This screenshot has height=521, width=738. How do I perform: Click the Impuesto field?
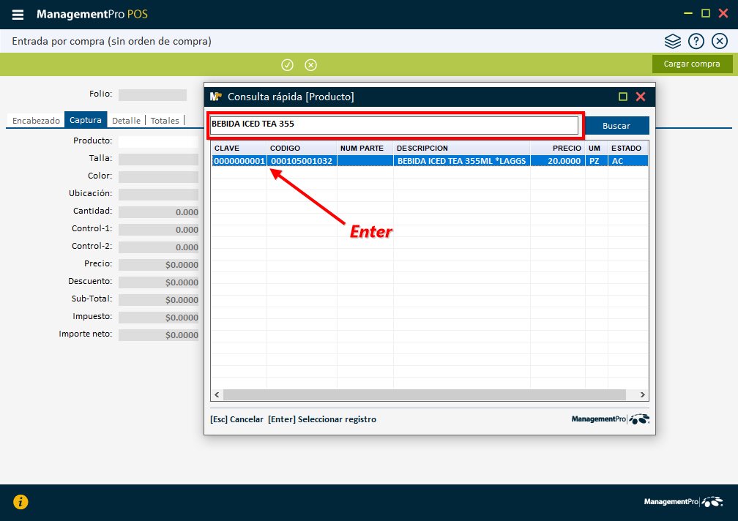click(x=159, y=318)
